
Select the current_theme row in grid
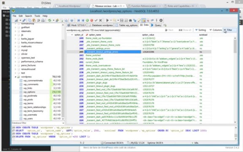pos(139,62)
